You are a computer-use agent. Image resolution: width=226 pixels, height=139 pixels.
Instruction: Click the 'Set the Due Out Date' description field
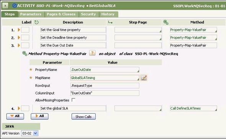point(73,45)
